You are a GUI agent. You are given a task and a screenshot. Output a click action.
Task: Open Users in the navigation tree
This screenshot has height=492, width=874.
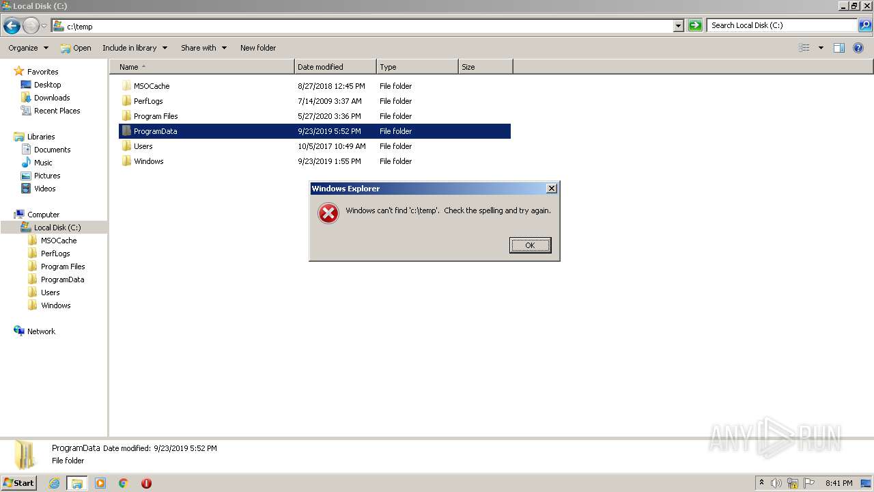tap(50, 292)
